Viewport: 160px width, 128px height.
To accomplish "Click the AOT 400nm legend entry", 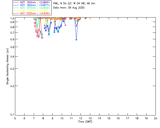I will point(32,2).
